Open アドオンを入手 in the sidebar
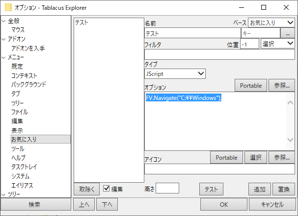 pos(28,48)
